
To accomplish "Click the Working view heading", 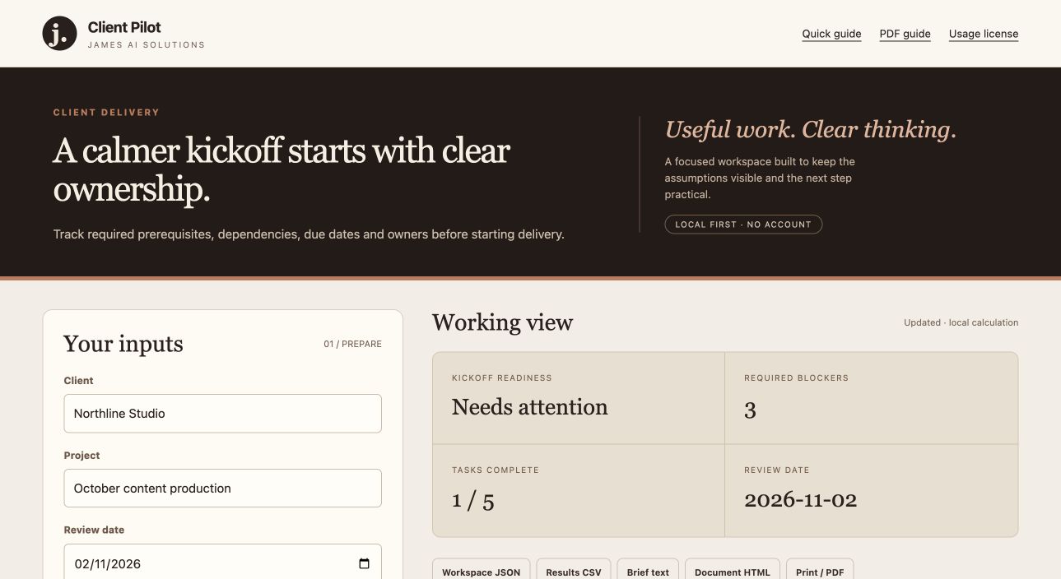I will coord(503,322).
